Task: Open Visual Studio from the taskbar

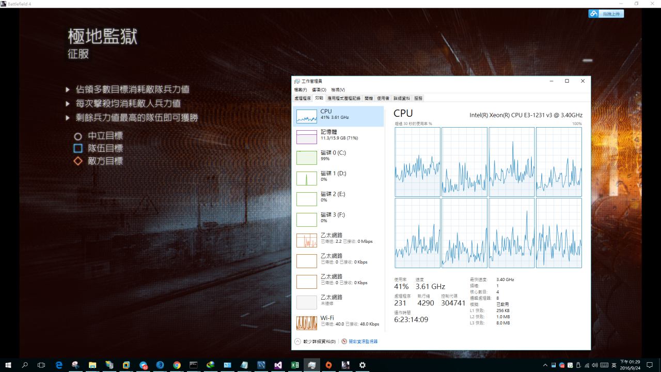Action: tap(278, 365)
